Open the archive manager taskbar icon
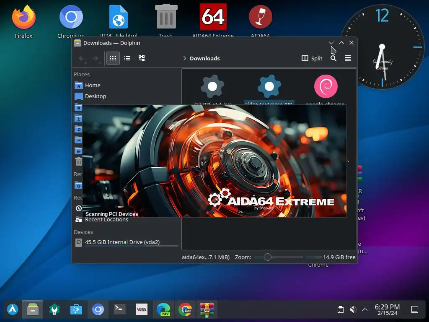429x322 pixels. click(207, 310)
